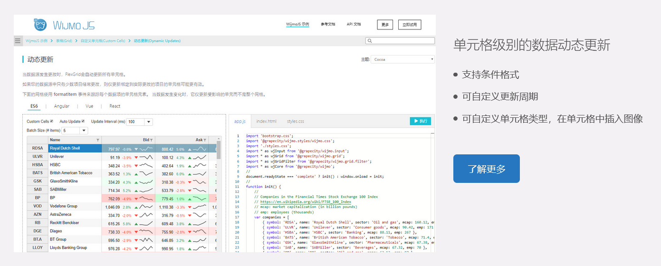The image size is (661, 266).
Task: Click the Bid up arrow for Reckitt Benckiser
Action: (x=136, y=224)
